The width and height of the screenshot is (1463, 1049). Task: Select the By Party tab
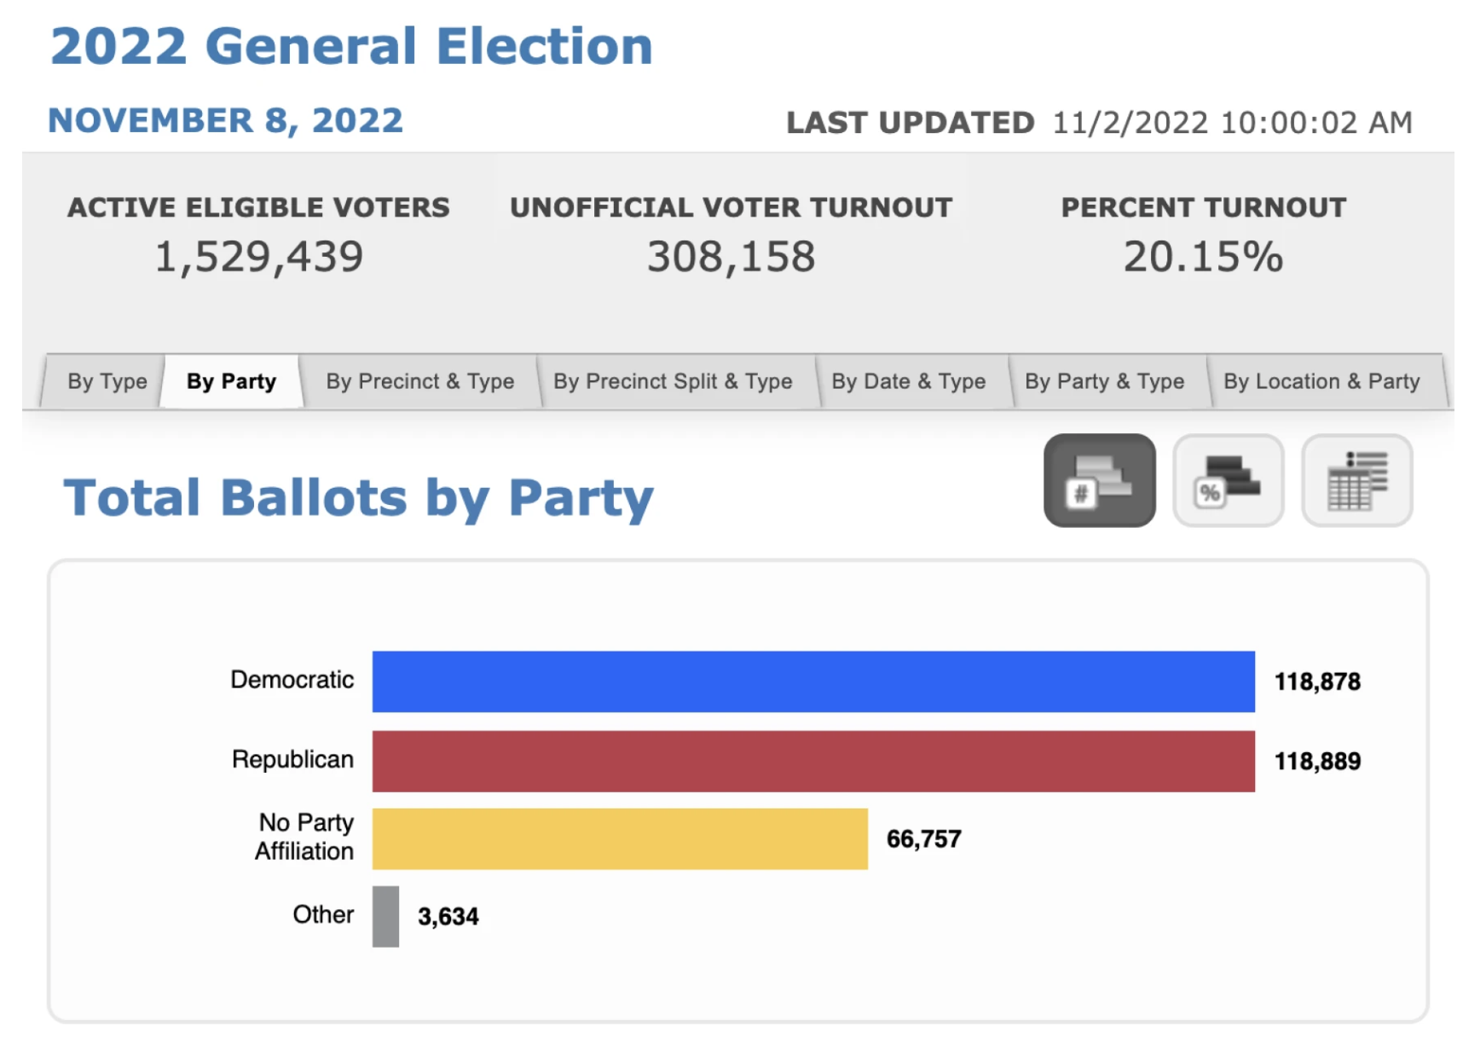[x=231, y=381]
